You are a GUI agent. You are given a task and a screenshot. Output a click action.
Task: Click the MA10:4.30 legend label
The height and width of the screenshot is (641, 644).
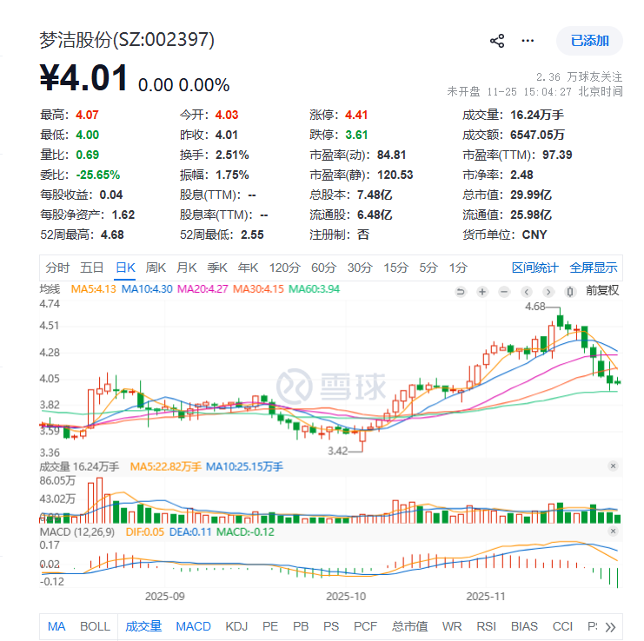coord(147,289)
